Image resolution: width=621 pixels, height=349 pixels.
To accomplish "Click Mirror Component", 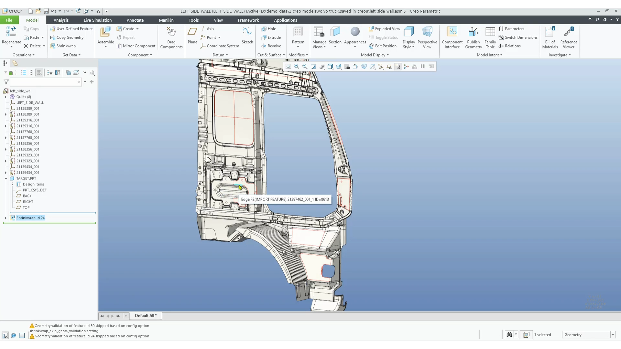I will 136,46.
